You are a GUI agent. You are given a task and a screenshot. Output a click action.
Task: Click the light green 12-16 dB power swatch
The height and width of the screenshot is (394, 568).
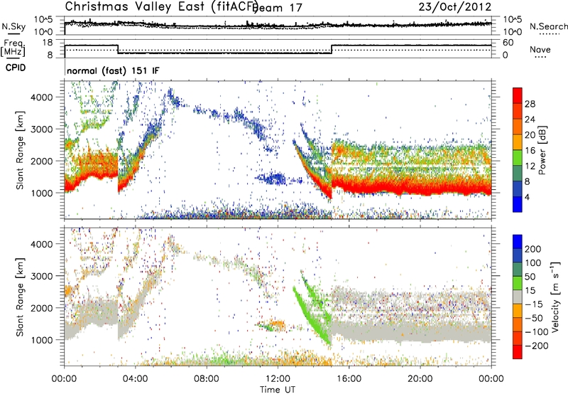pos(518,158)
